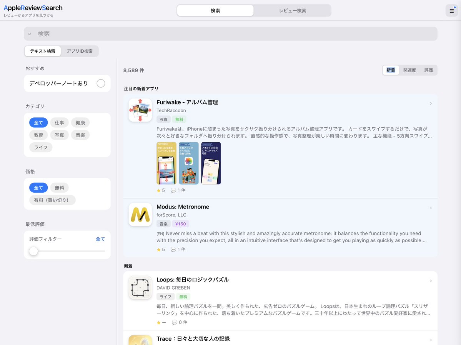Click the TechRaccoon developer name
Image resolution: width=461 pixels, height=345 pixels.
pos(171,111)
